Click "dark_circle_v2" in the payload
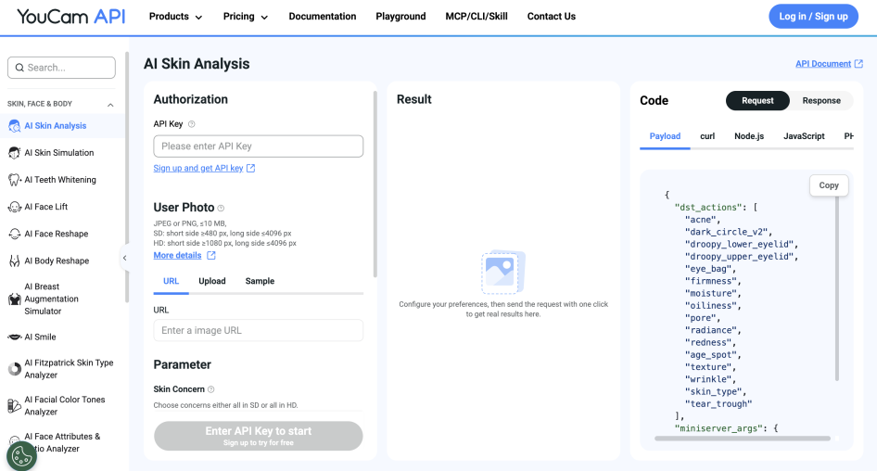Viewport: 877px width, 471px height. click(x=728, y=232)
